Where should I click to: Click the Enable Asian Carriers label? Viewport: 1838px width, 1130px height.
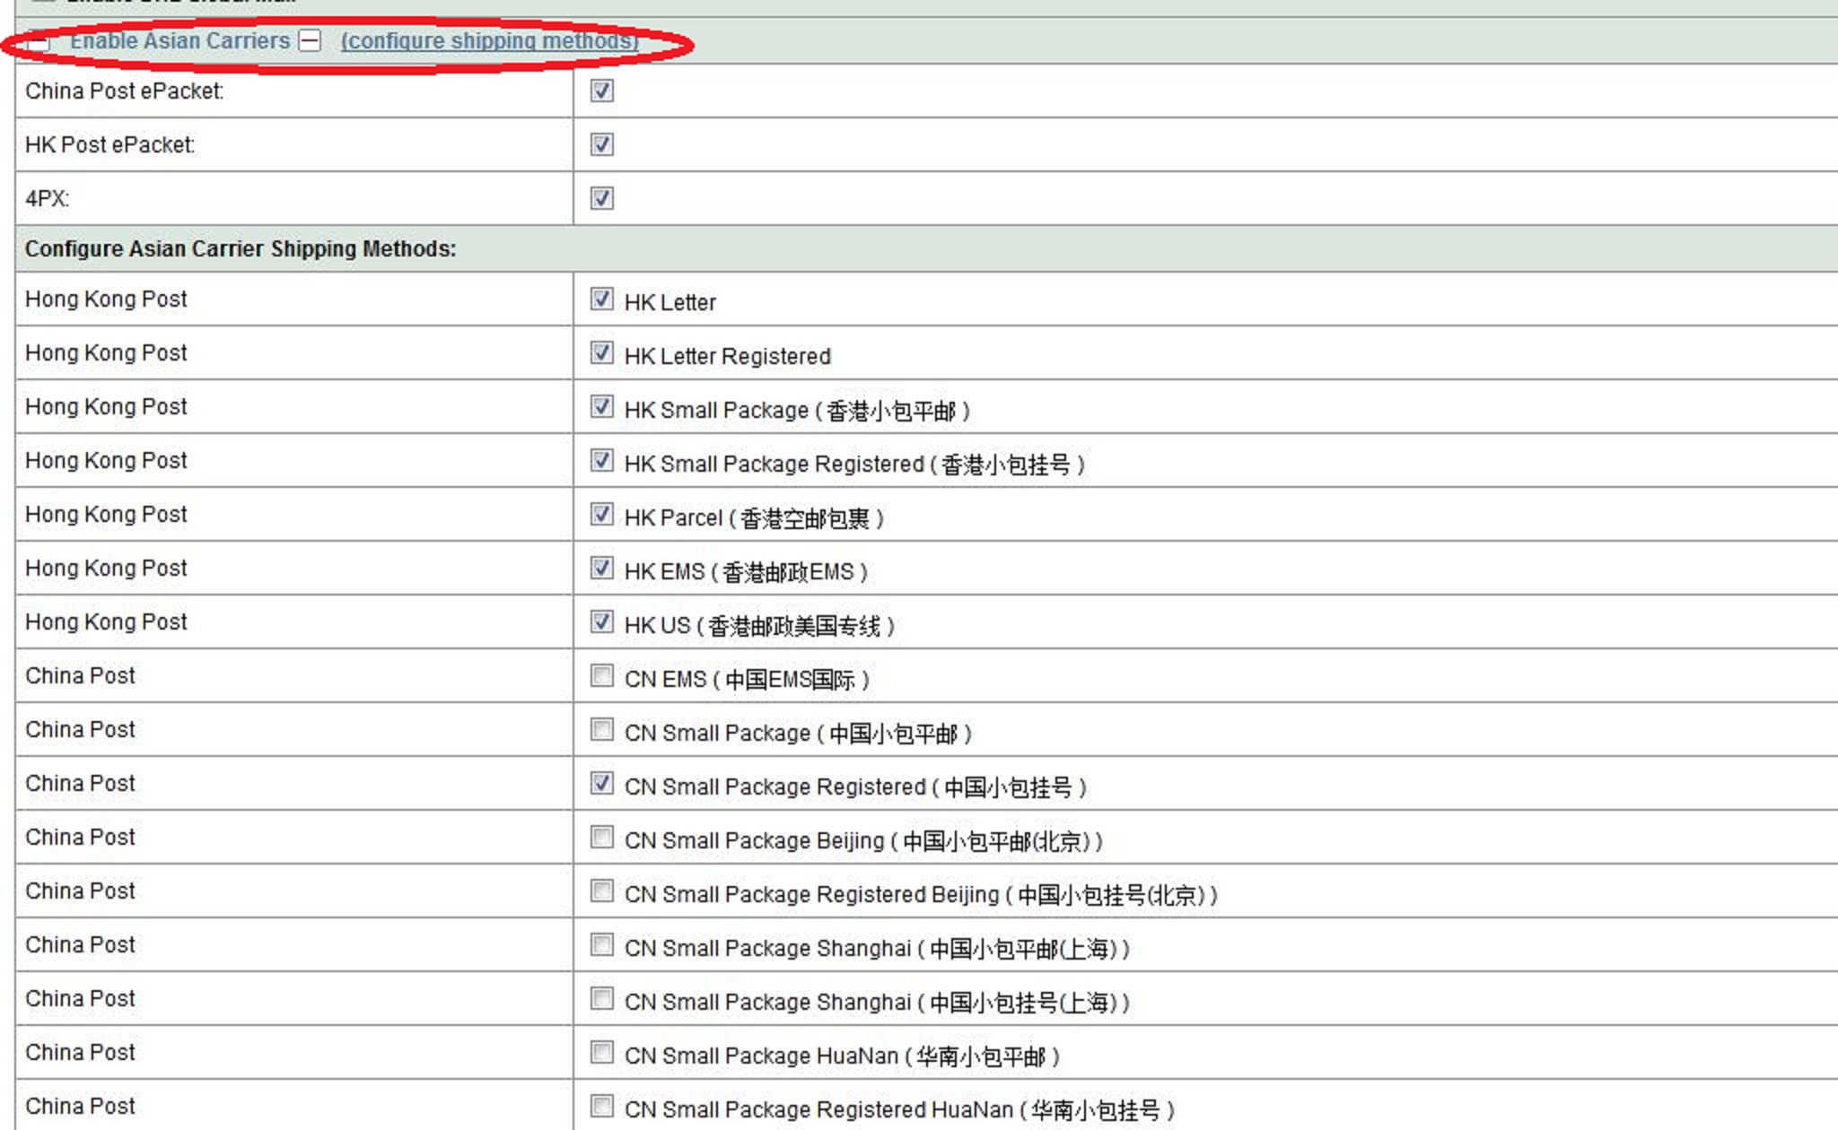pos(179,40)
